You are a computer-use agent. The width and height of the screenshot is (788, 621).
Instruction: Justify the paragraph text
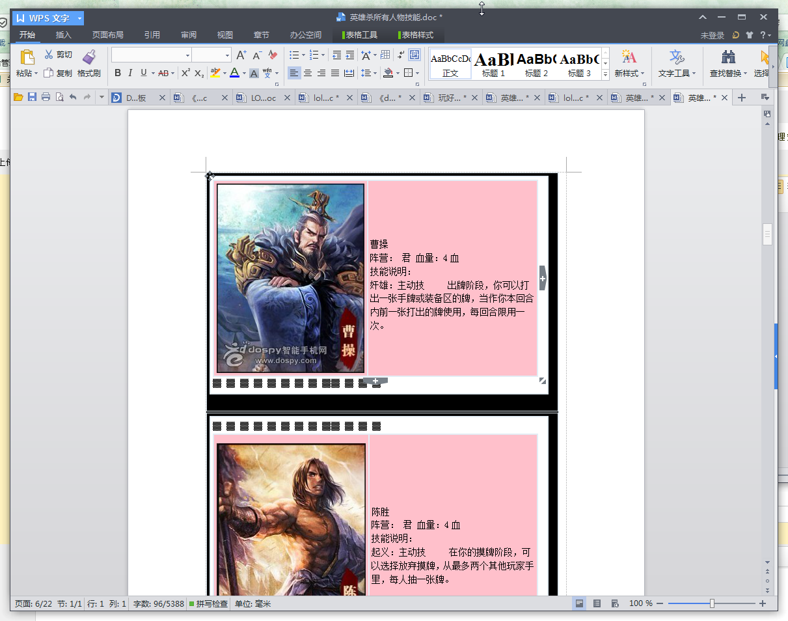[x=335, y=73]
